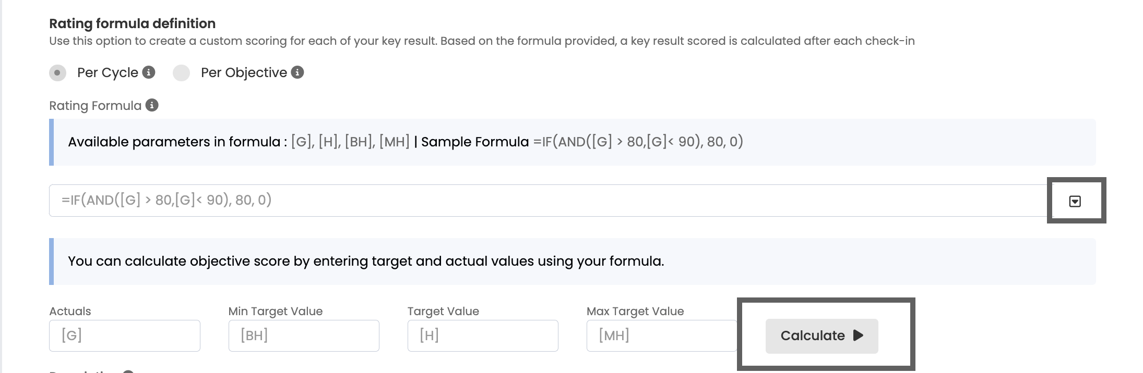1143x373 pixels.
Task: Click the Actuals [G] input box
Action: pyautogui.click(x=125, y=335)
